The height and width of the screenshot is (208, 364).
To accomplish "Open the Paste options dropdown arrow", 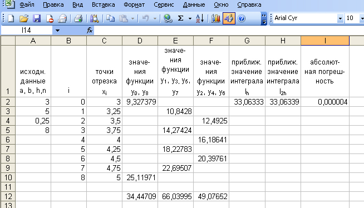I will pyautogui.click(x=132, y=18).
